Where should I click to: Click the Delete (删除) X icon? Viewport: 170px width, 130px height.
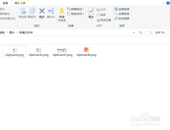[42, 11]
